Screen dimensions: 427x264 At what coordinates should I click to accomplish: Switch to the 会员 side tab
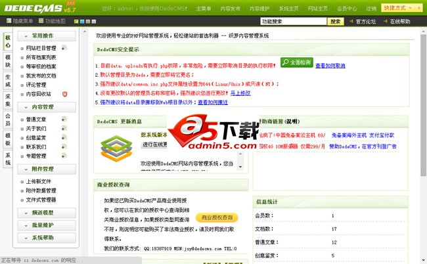point(8,120)
